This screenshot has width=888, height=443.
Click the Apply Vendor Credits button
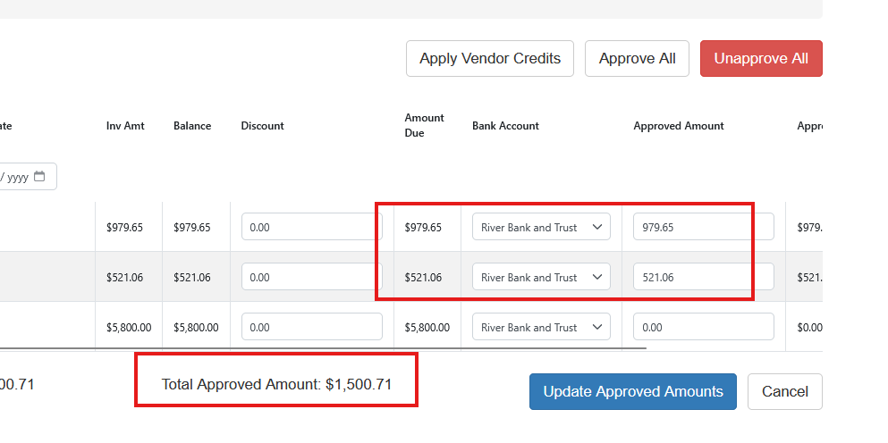pyautogui.click(x=490, y=58)
